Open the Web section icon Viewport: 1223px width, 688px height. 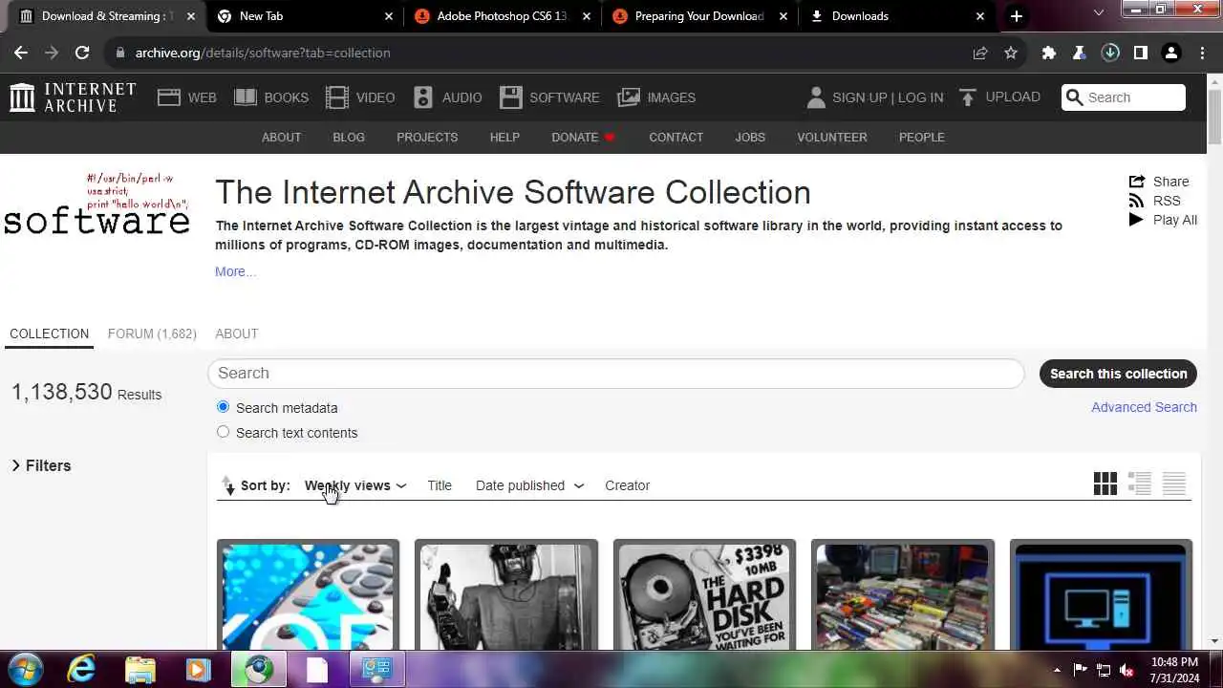pyautogui.click(x=169, y=97)
